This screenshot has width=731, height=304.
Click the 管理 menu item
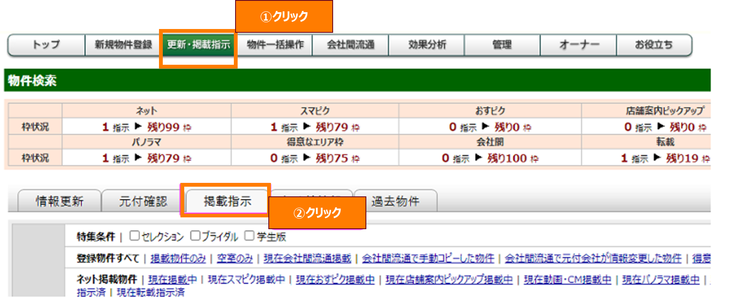502,45
